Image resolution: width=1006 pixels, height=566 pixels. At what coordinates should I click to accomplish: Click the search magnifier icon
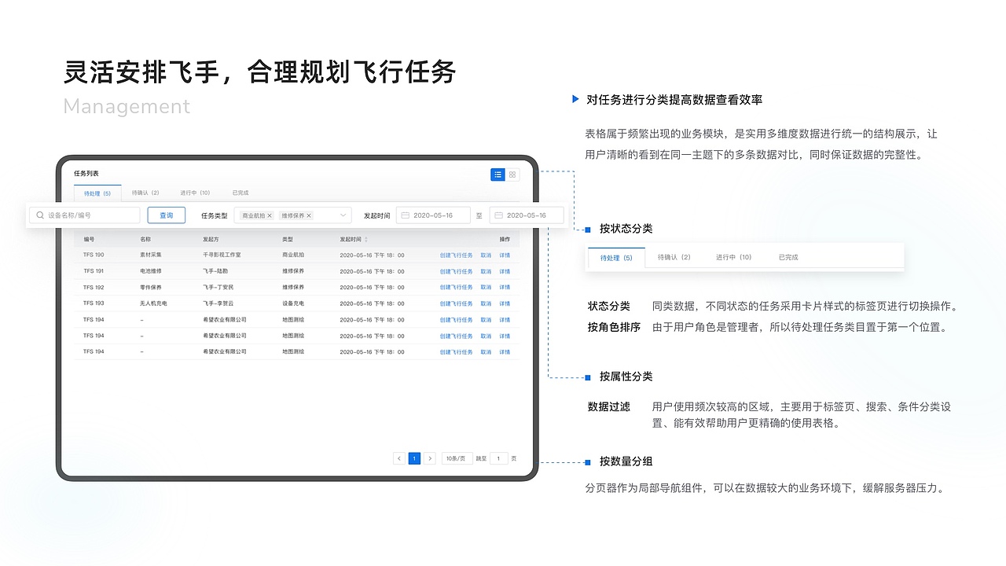coord(39,215)
